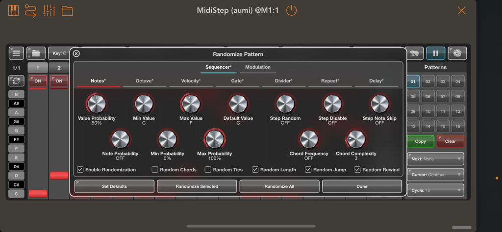Close the MidiStep plugin window with the orange X
The height and width of the screenshot is (232, 502).
click(x=461, y=11)
